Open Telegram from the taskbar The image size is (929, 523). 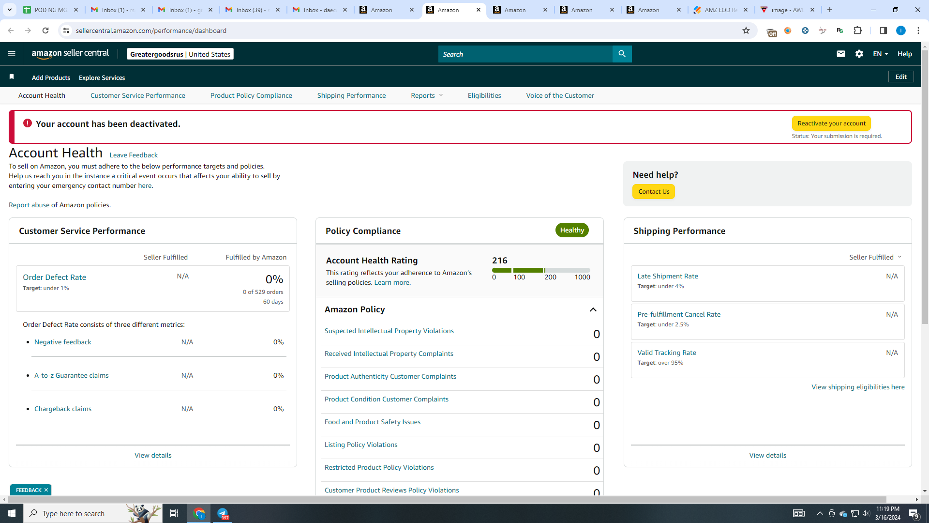click(x=223, y=513)
